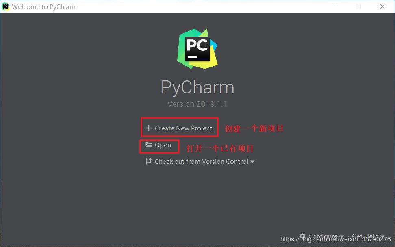Expand the Configure dropdown arrow
The image size is (395, 247).
[x=342, y=237]
